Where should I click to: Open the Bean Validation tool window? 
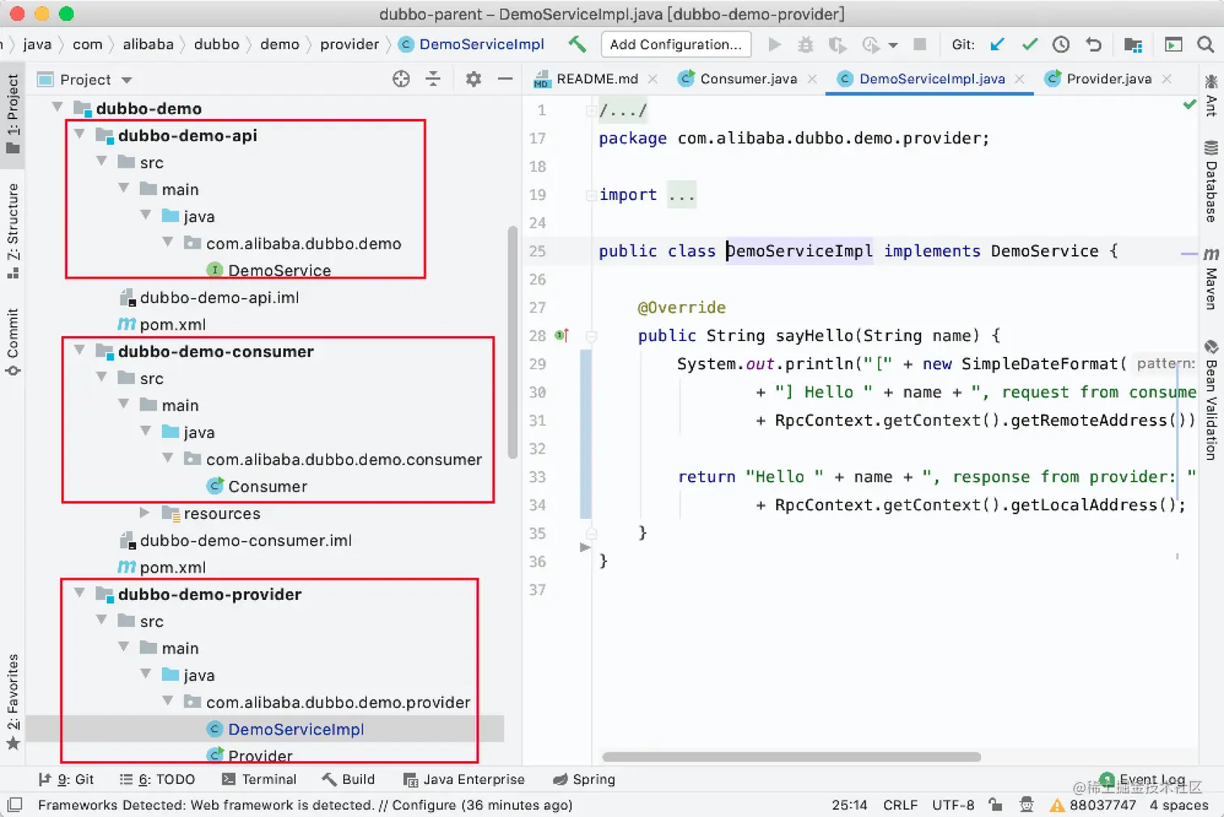coord(1211,400)
